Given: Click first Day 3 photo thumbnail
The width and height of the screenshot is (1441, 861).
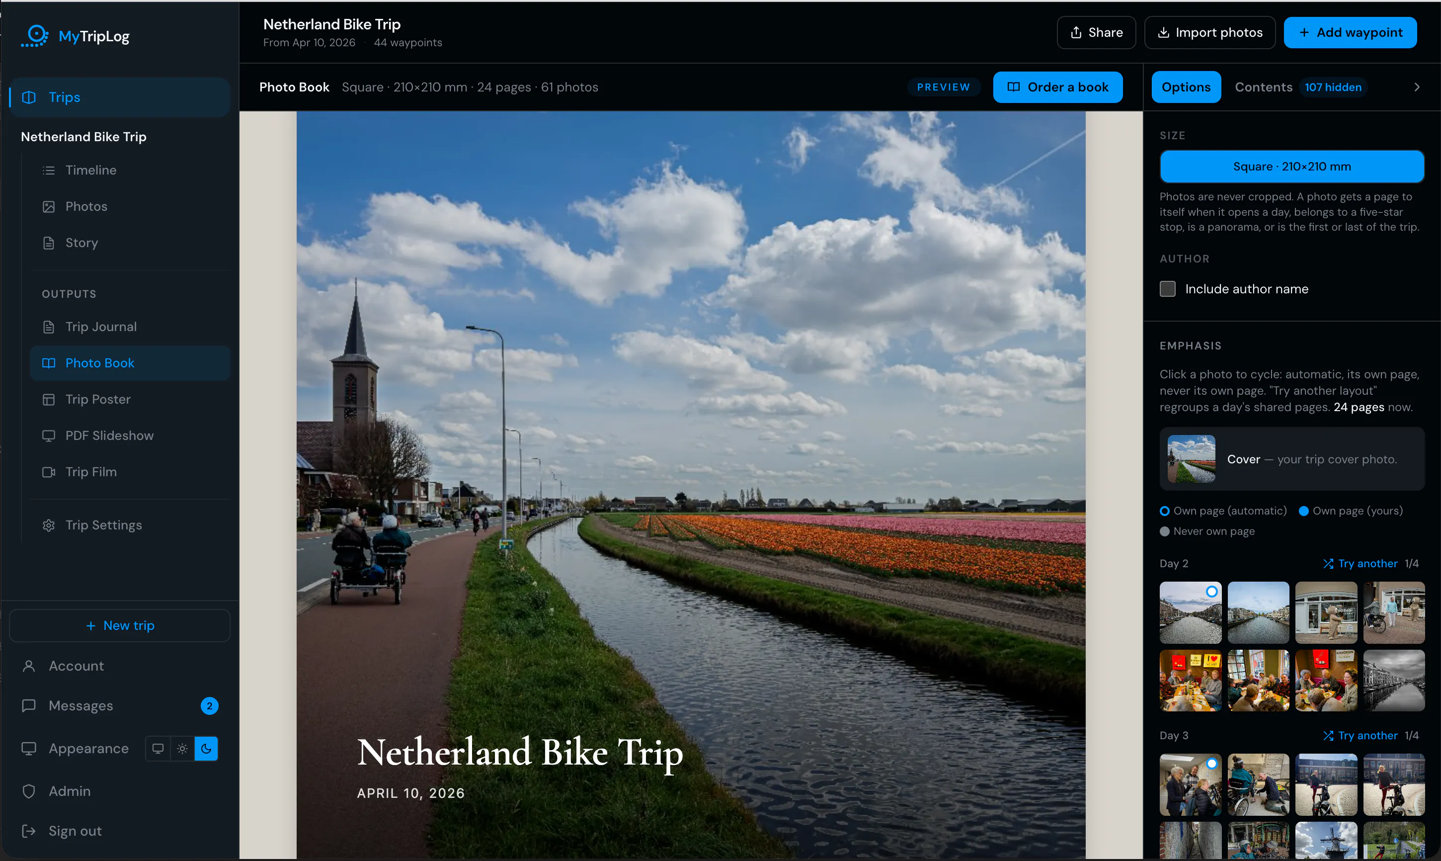Looking at the screenshot, I should pos(1191,784).
